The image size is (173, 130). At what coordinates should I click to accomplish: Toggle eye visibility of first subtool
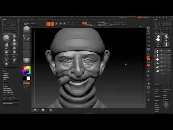[x=169, y=51]
